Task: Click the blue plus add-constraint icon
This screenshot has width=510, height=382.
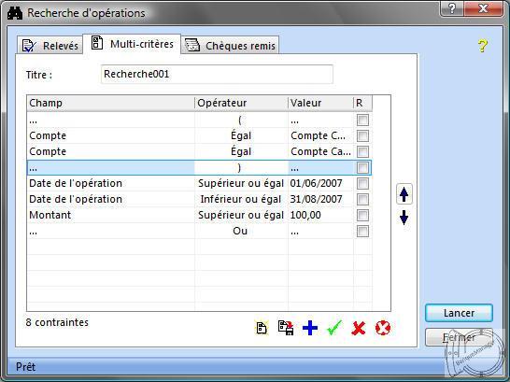Action: pos(310,328)
